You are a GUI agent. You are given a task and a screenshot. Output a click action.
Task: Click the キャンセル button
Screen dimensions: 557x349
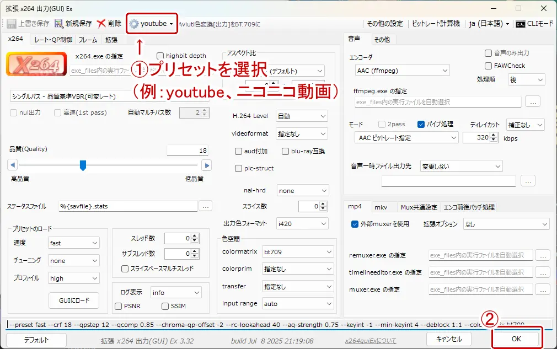[449, 339]
